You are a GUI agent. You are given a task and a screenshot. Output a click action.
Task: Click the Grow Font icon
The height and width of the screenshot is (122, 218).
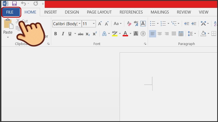pyautogui.click(x=100, y=24)
